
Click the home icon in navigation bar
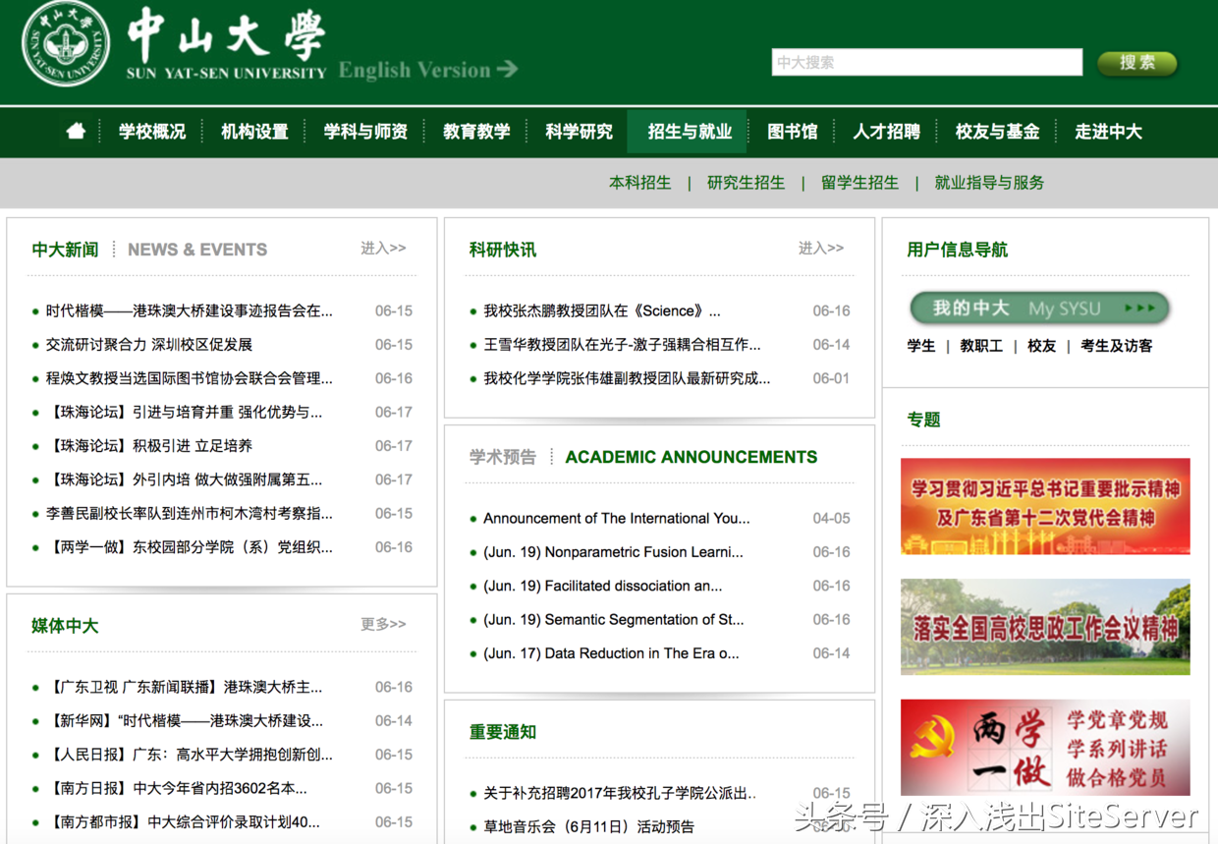76,132
